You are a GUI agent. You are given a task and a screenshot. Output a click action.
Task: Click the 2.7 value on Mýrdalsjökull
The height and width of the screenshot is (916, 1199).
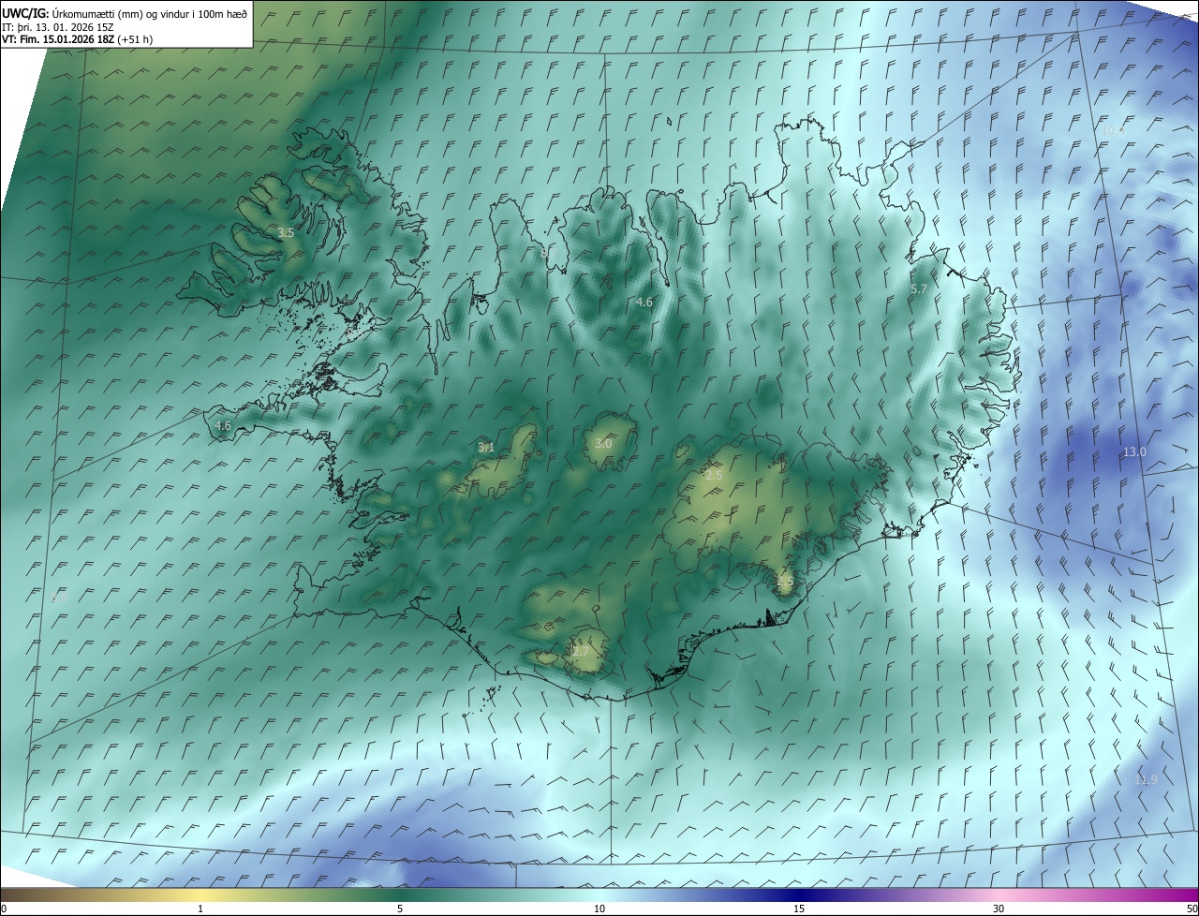click(581, 651)
